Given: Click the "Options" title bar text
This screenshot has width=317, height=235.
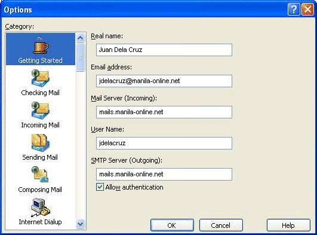Looking at the screenshot, I should (18, 10).
